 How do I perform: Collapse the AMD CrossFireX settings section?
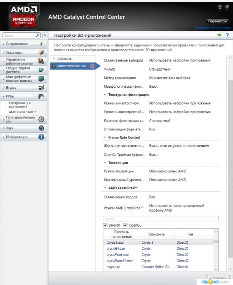click(x=105, y=188)
